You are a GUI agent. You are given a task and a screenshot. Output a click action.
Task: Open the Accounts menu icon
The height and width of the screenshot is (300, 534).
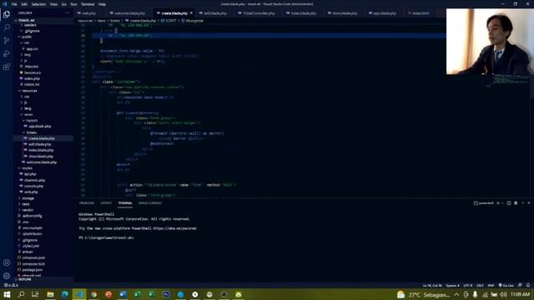(x=7, y=262)
